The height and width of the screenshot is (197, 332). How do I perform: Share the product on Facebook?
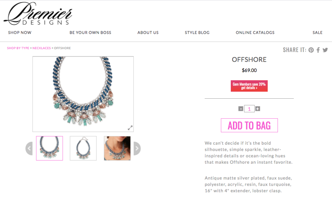318,50
